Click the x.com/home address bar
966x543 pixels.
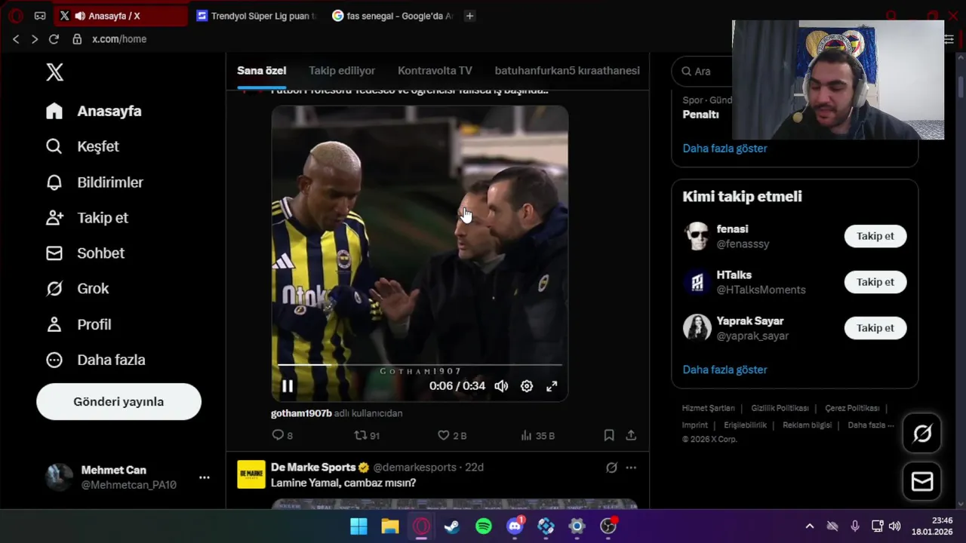point(119,39)
